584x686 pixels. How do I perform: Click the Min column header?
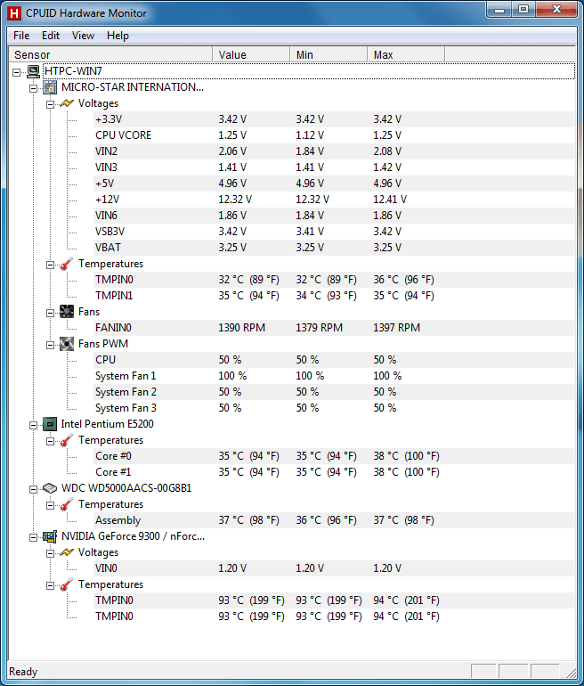[x=328, y=54]
